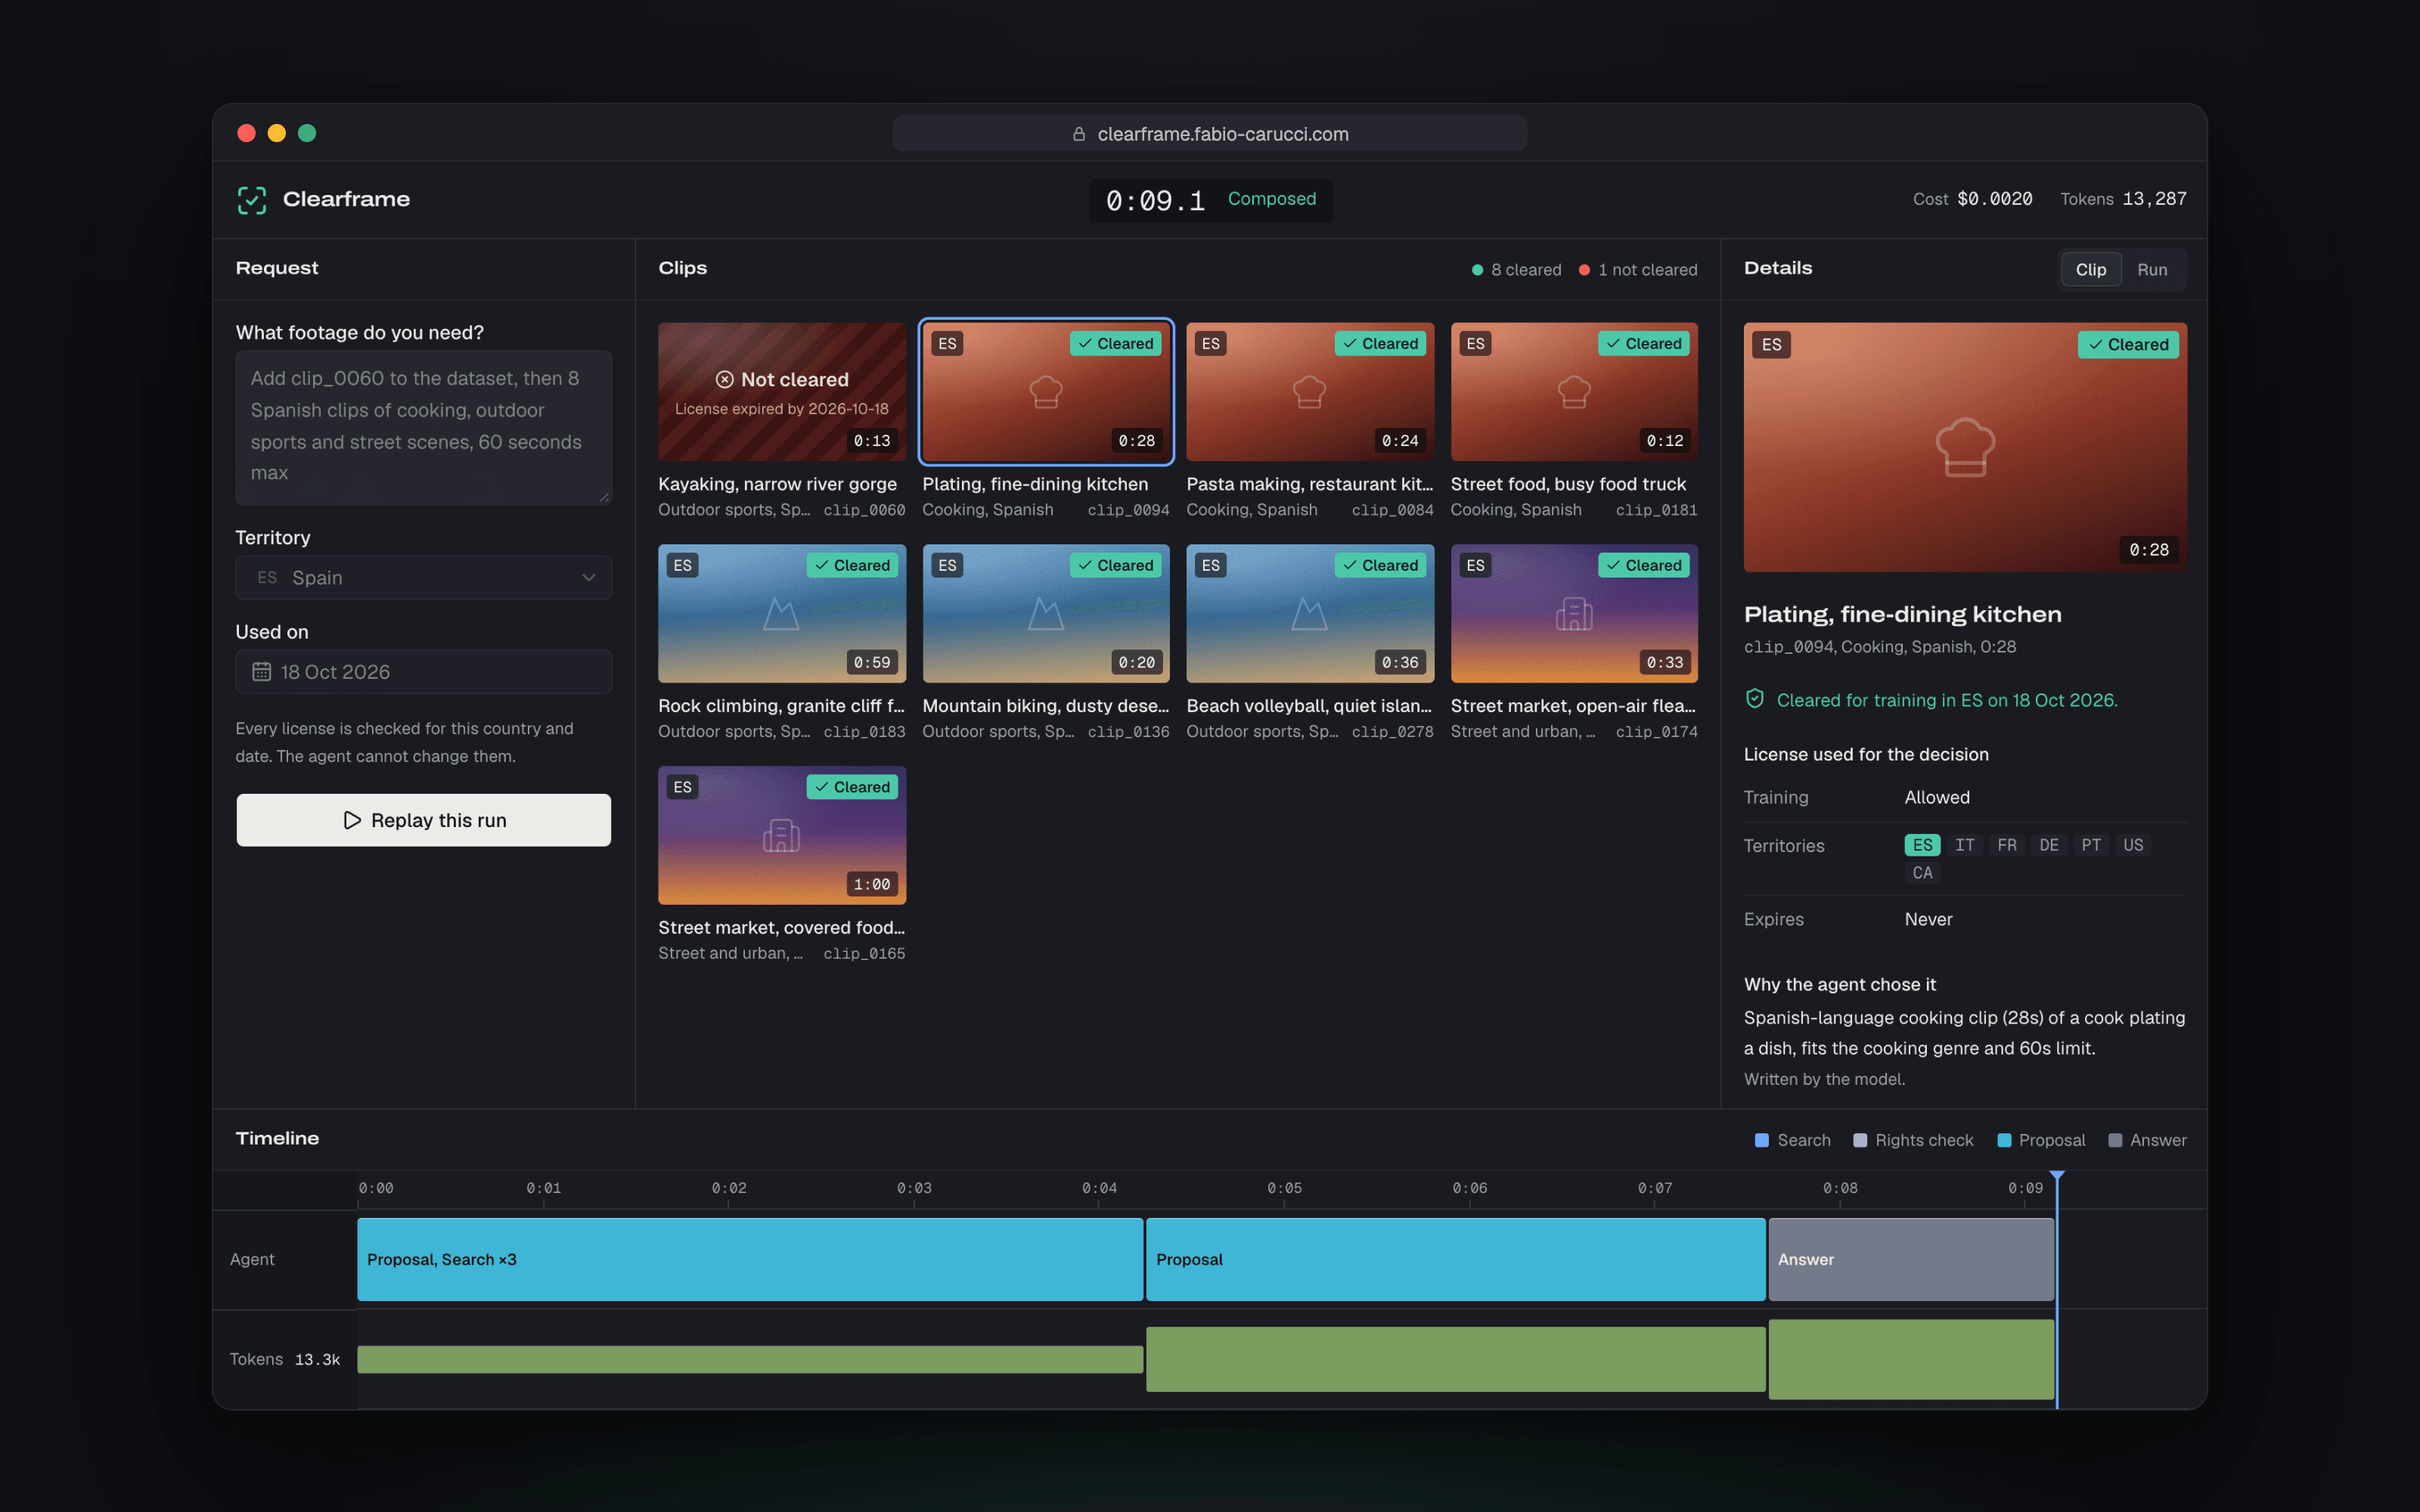
Task: Click the footage request text area
Action: pyautogui.click(x=424, y=427)
